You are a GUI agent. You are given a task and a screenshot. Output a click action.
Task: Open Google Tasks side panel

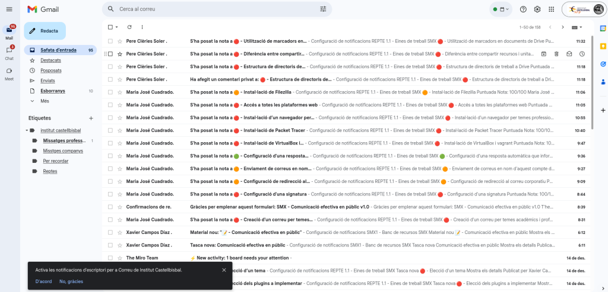coord(603,64)
